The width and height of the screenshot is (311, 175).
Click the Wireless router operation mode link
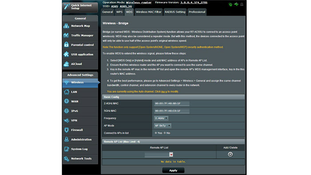pos(139,3)
